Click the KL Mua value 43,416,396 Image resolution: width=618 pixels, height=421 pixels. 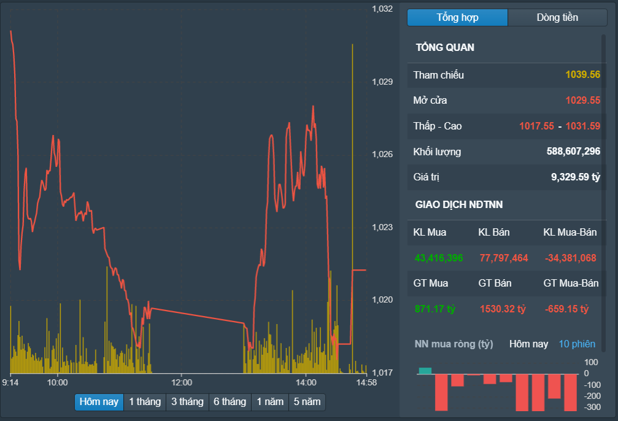[439, 258]
